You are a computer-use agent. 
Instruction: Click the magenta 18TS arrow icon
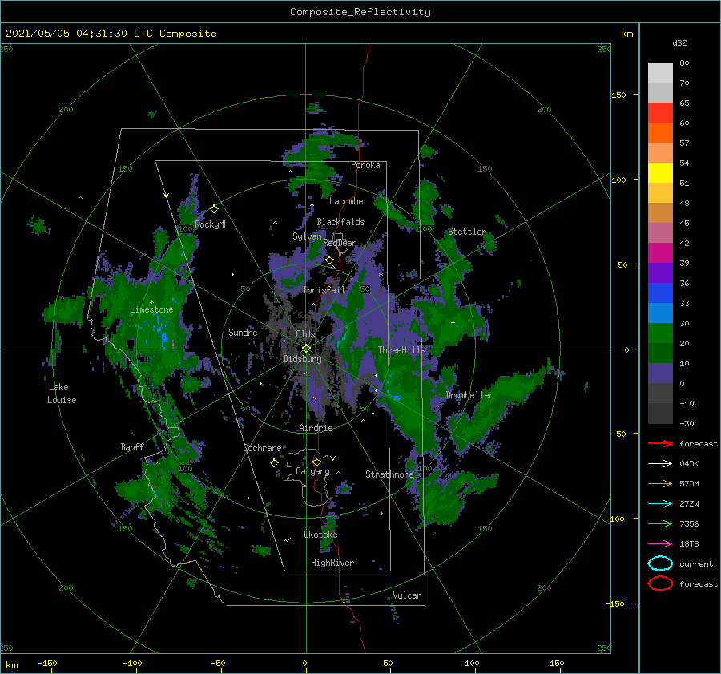pyautogui.click(x=660, y=544)
